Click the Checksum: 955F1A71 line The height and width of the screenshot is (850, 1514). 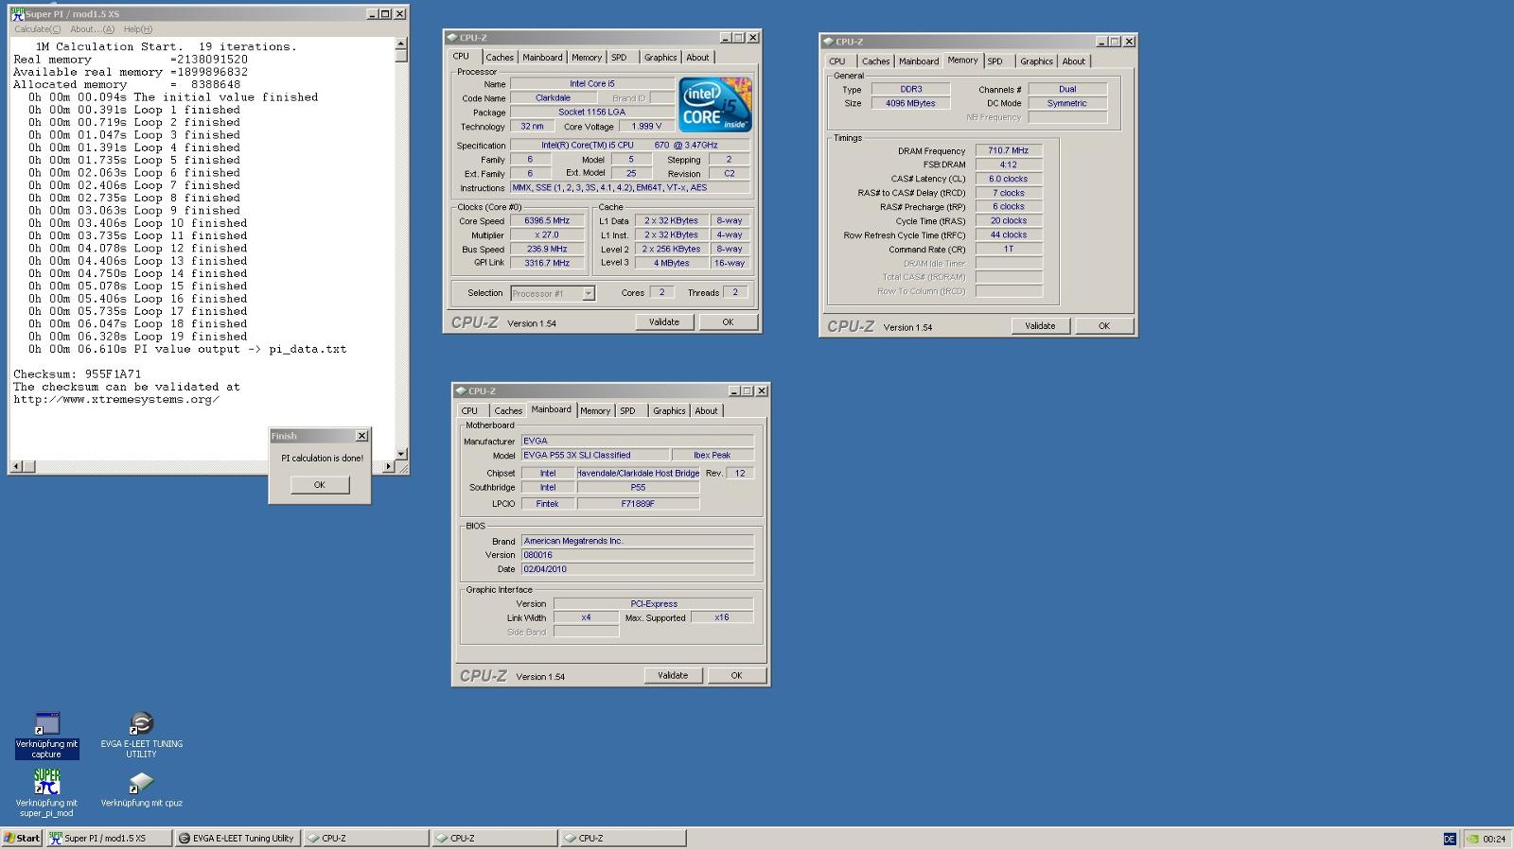coord(78,374)
